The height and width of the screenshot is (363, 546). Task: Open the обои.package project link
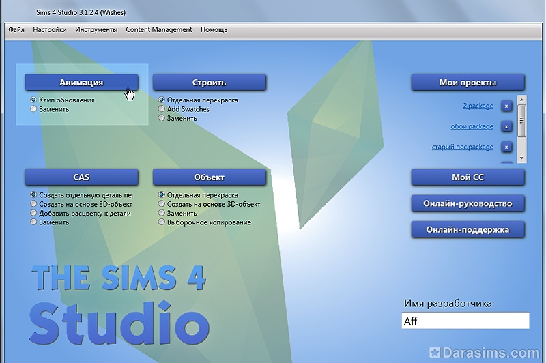(x=472, y=126)
